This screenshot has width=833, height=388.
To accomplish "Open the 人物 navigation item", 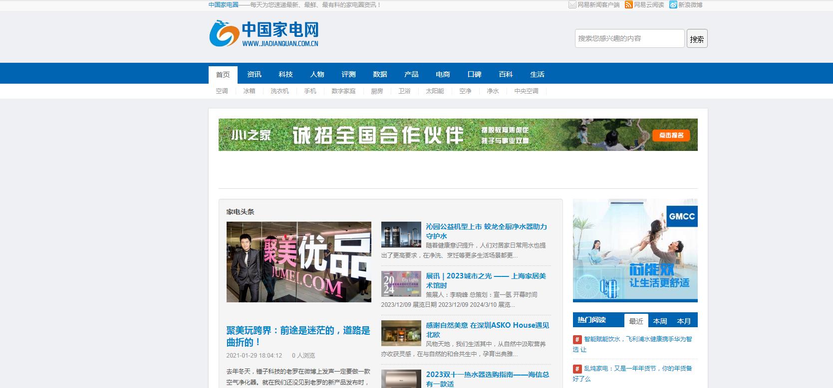I will [317, 75].
